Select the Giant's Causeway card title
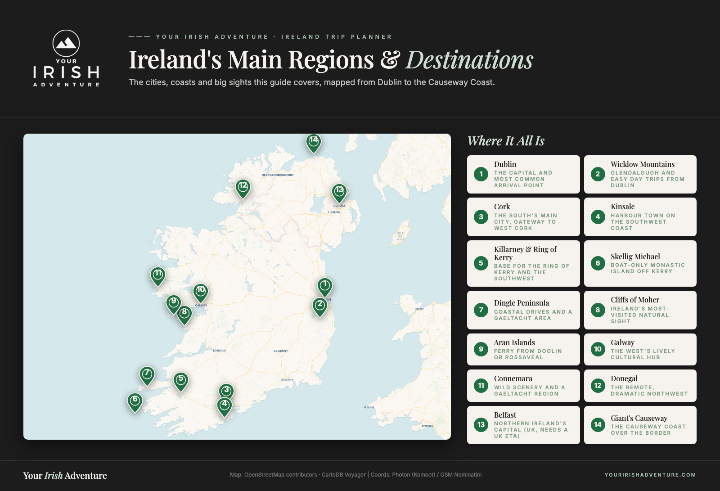The width and height of the screenshot is (720, 491). tap(639, 418)
